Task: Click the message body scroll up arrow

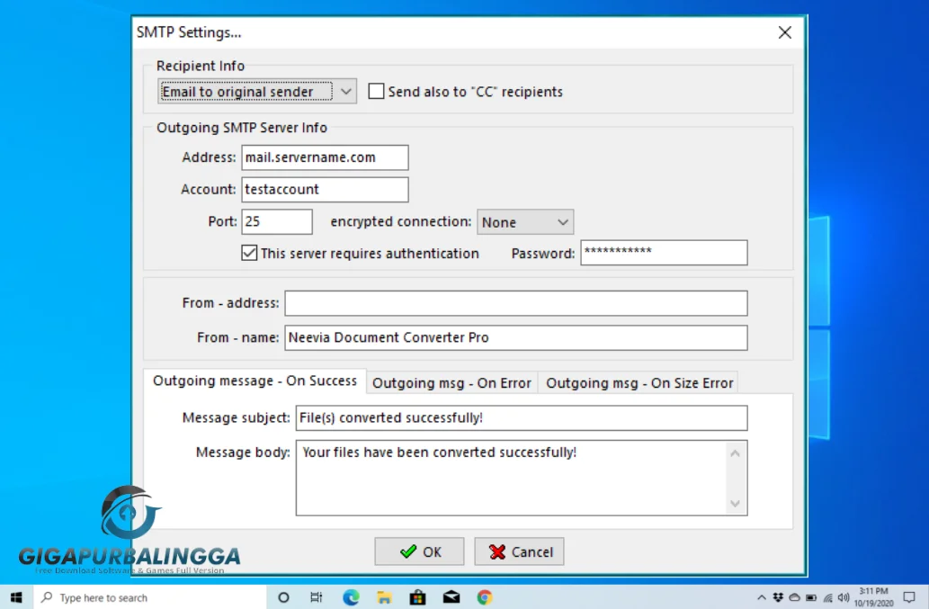Action: [736, 453]
